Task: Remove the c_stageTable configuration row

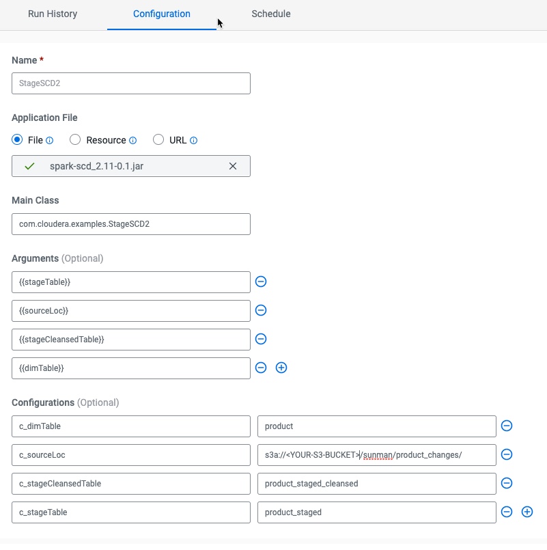Action: pos(507,511)
